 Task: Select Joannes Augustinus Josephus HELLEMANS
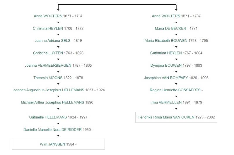tap(58, 90)
